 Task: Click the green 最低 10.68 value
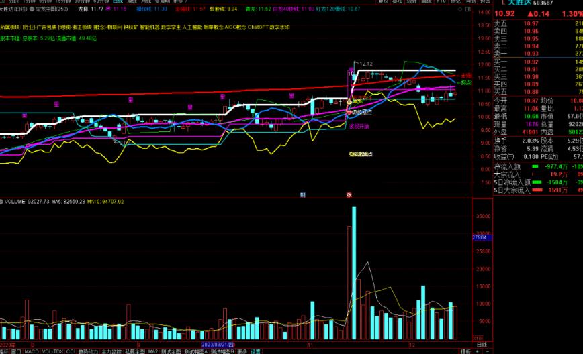[x=531, y=116]
